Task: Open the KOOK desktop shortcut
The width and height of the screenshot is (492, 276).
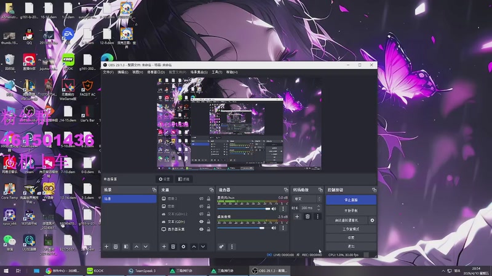Action: (x=68, y=62)
